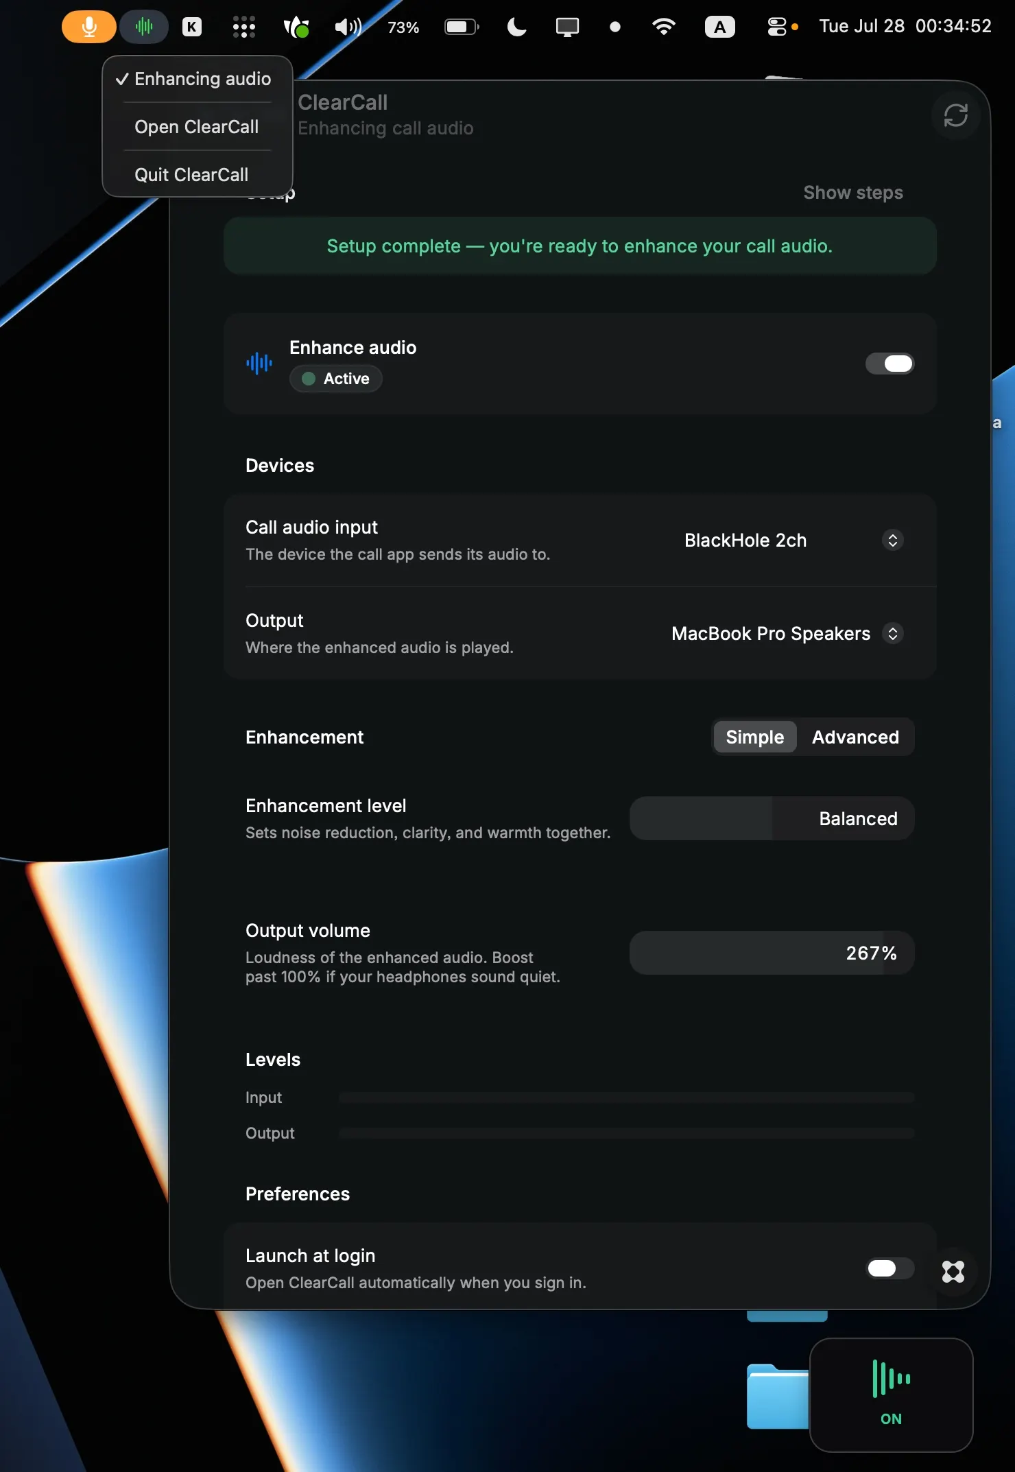Click the 73% battery percentage text
The height and width of the screenshot is (1472, 1015).
coord(403,27)
